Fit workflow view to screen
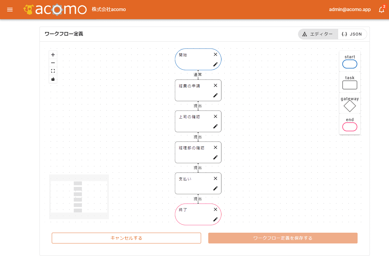Viewport: 389px width, 259px height. click(53, 71)
